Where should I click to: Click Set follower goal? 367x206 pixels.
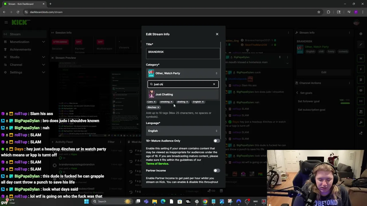tap(309, 101)
